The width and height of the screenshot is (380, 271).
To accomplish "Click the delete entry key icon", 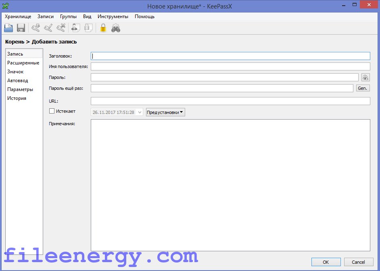I will [x=61, y=28].
